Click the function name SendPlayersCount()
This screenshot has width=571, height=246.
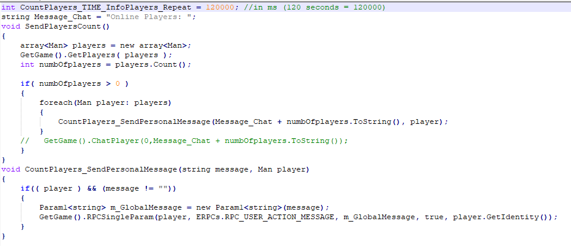pos(67,26)
